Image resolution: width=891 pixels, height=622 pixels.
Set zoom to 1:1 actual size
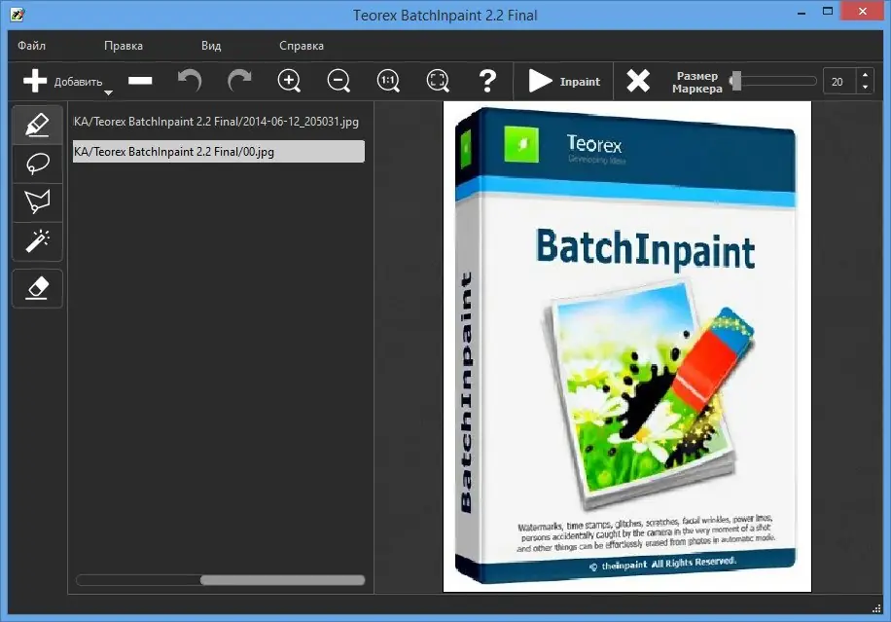click(388, 81)
